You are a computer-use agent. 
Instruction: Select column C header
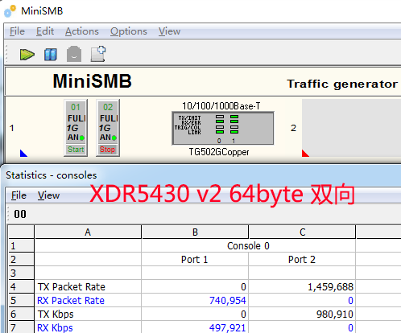point(302,232)
